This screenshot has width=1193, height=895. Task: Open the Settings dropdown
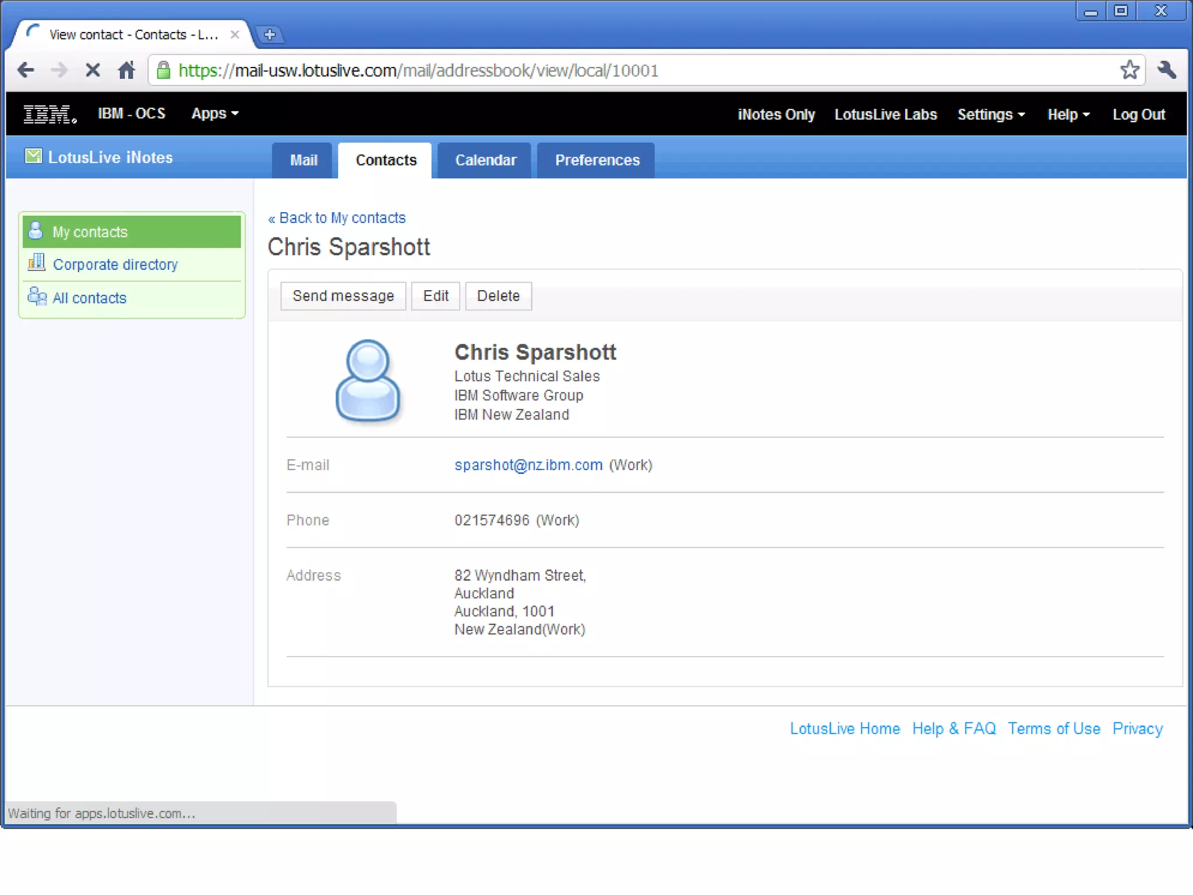[990, 114]
